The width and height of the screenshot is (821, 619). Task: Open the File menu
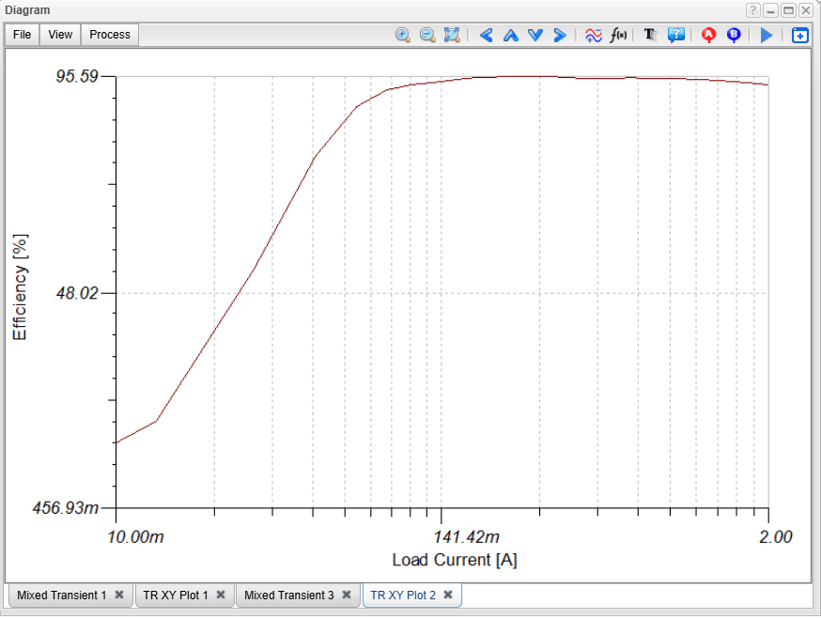(x=22, y=35)
